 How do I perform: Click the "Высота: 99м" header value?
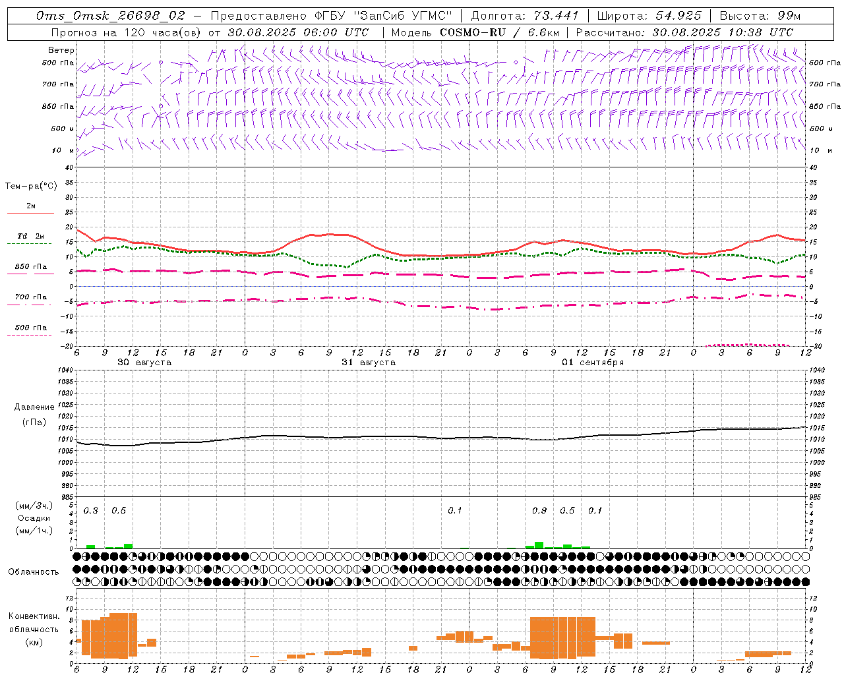coord(760,16)
